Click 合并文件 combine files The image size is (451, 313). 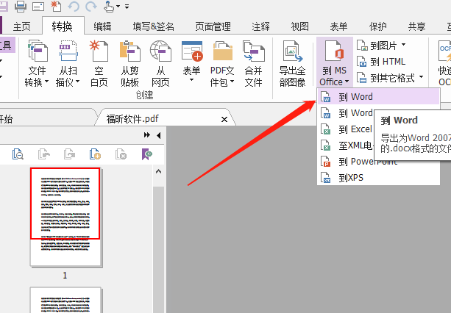point(253,63)
